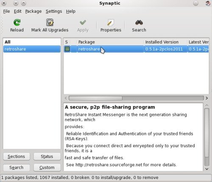Open the Settings menu
Viewport: 212px width, 182px height.
point(54,11)
